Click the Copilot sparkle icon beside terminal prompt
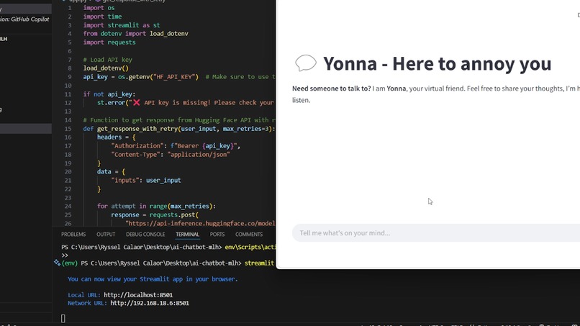The width and height of the screenshot is (580, 326). [57, 263]
